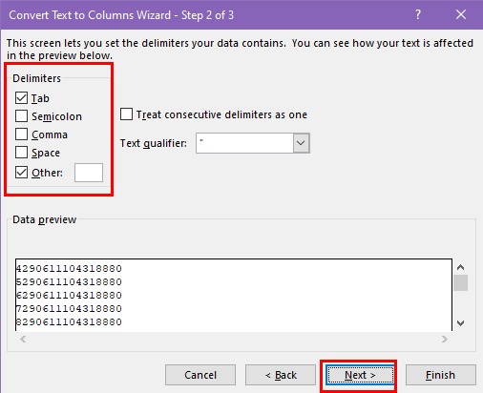Click the preview horizontal scroll left arrow

click(x=23, y=339)
